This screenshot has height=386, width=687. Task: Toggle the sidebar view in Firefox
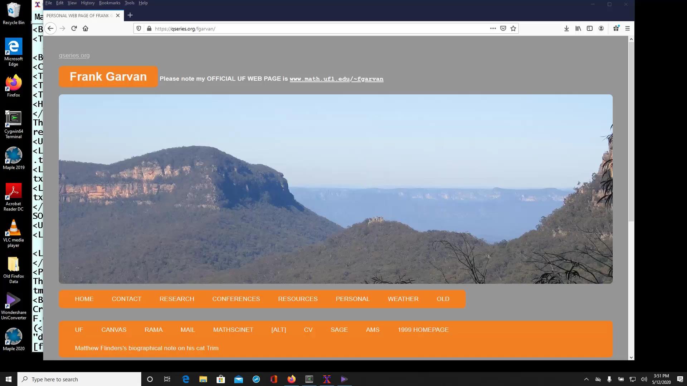pos(590,28)
